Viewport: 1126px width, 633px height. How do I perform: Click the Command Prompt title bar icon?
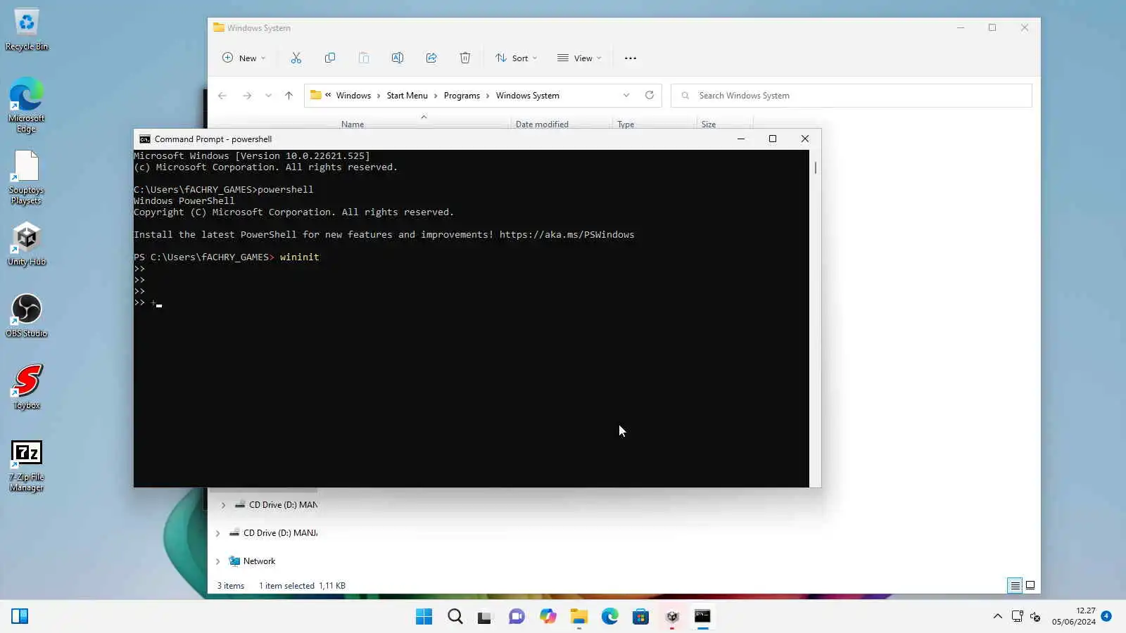(145, 139)
